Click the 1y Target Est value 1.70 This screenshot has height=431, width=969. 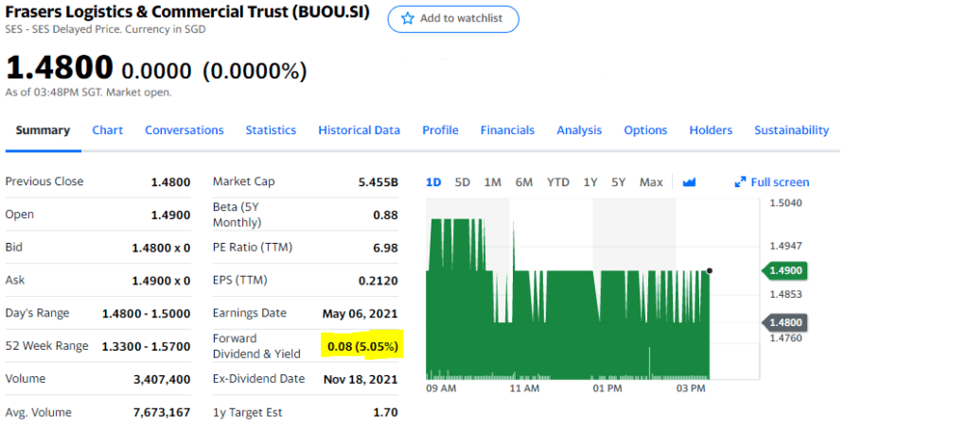(x=387, y=412)
